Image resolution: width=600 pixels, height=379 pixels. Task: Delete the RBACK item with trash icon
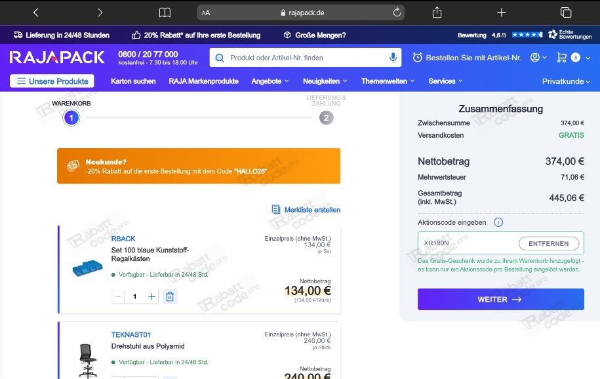click(x=170, y=296)
